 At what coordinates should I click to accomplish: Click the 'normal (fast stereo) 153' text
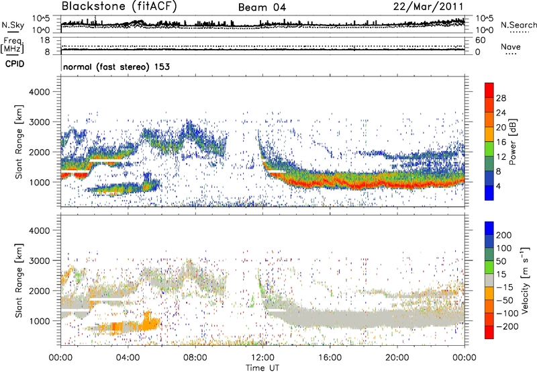116,66
